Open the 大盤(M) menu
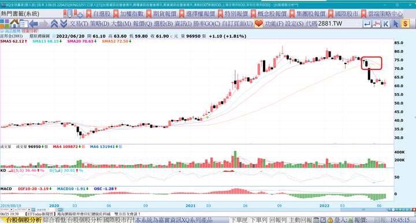Image resolution: width=416 pixels, height=223 pixels. (121, 24)
